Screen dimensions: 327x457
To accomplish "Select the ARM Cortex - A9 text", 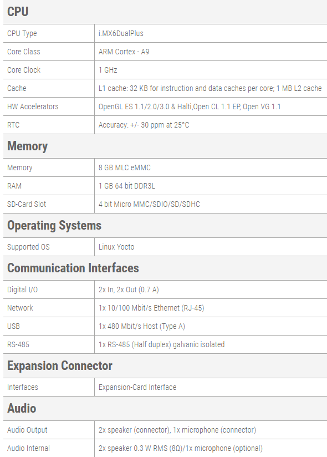I will (x=124, y=52).
